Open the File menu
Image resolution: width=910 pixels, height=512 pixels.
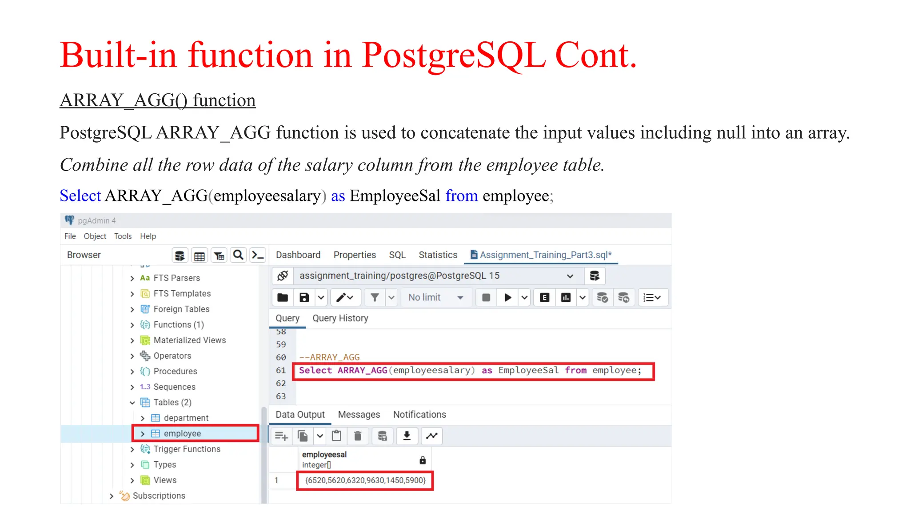click(x=70, y=236)
